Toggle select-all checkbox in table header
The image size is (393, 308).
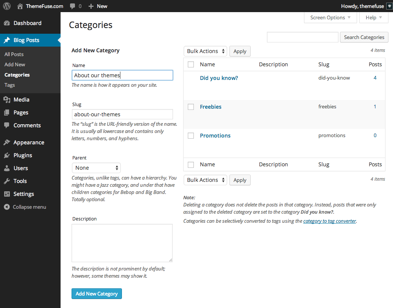click(191, 64)
